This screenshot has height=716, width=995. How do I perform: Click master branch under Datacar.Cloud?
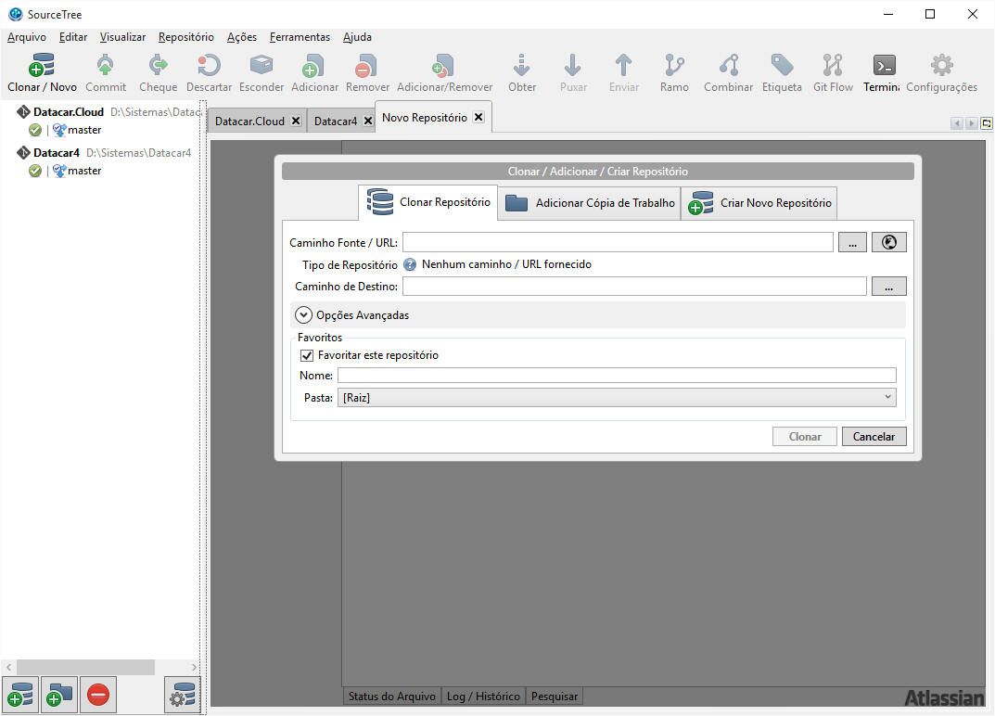(84, 130)
